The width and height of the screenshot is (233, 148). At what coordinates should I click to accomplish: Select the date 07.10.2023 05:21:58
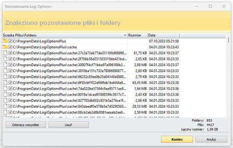click(164, 41)
